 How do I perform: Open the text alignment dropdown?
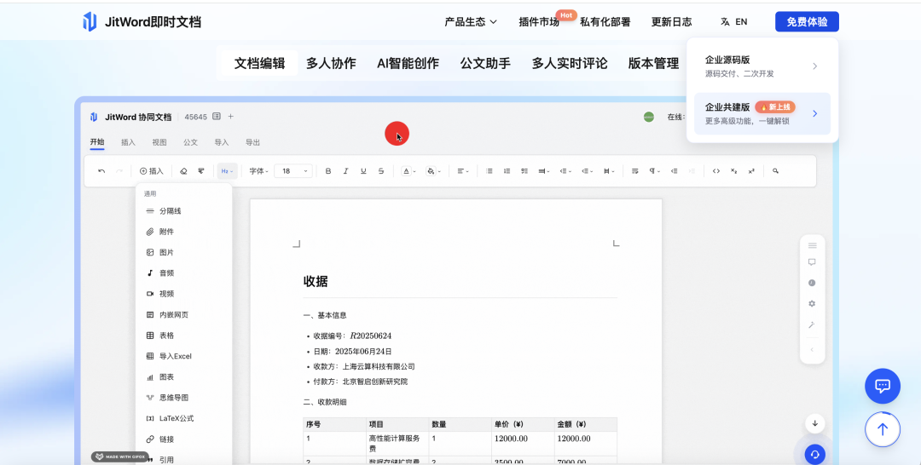click(x=463, y=171)
